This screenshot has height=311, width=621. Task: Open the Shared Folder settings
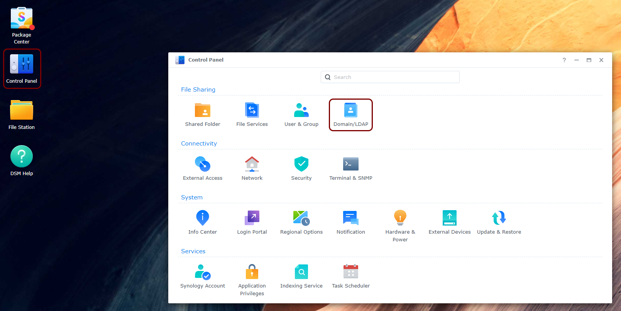click(203, 114)
